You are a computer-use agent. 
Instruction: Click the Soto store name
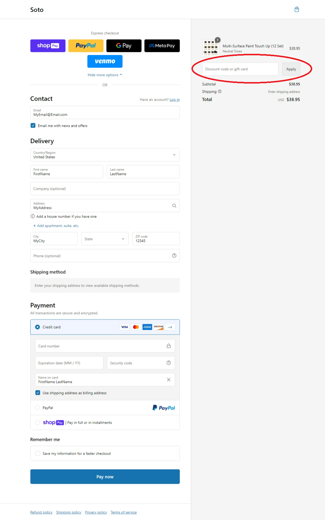pyautogui.click(x=37, y=10)
